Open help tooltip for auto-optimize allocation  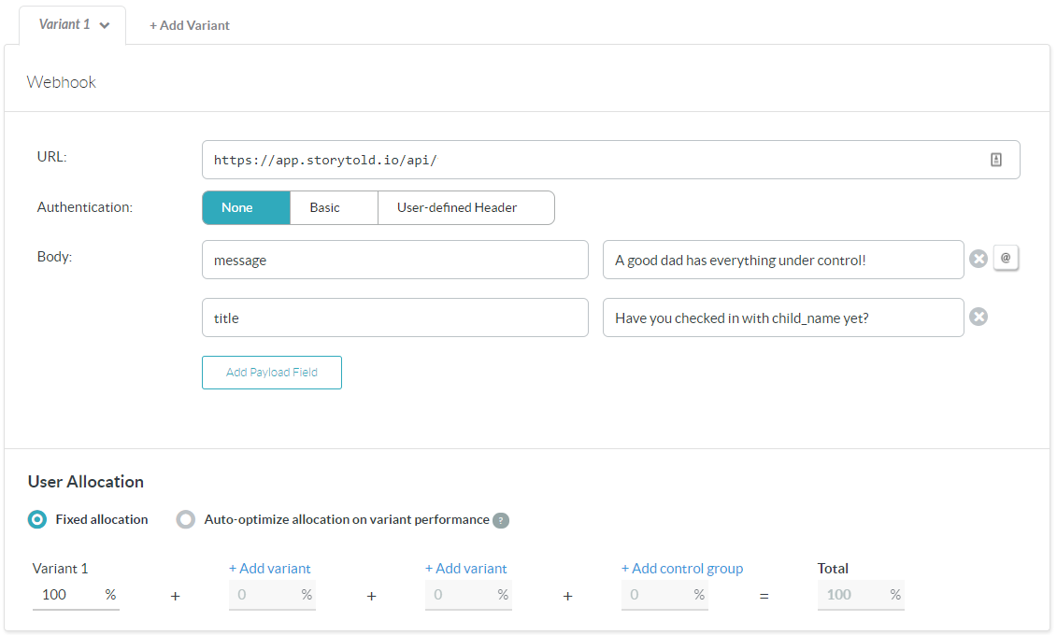click(x=501, y=520)
